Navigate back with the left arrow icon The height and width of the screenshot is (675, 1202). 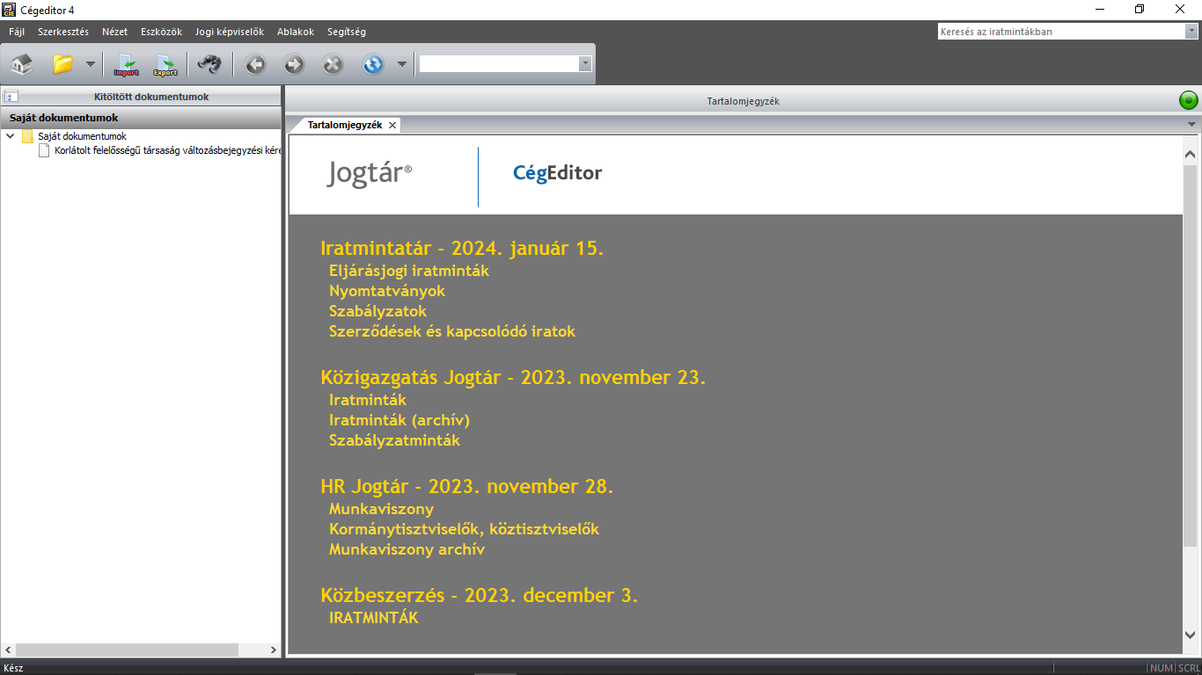(255, 64)
